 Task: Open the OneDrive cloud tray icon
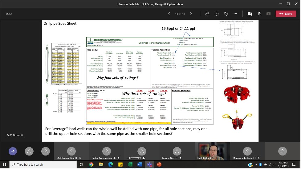(265, 165)
